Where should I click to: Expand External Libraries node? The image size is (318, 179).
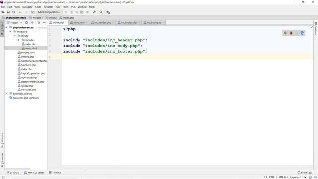coord(6,94)
